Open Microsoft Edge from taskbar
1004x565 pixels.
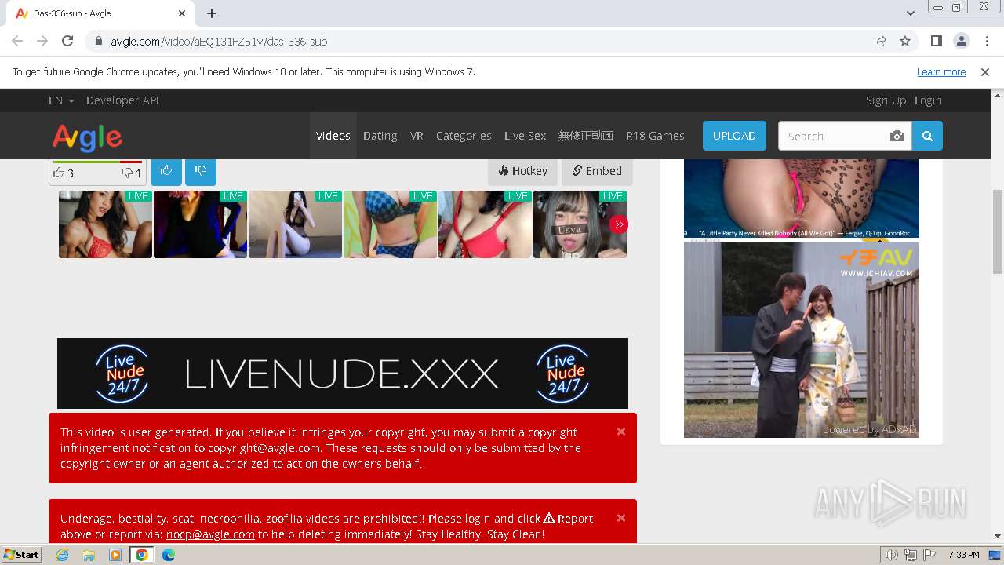169,555
